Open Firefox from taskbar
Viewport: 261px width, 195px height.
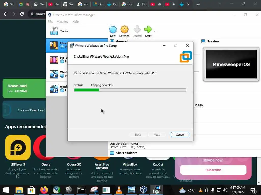click(x=44, y=190)
